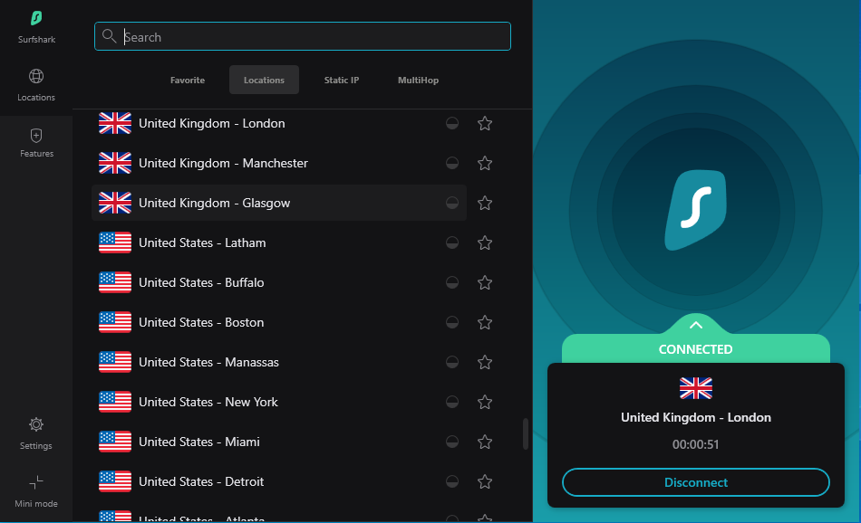Click load indicator for US - Miami
Screen dimensions: 861x523
[x=452, y=442]
